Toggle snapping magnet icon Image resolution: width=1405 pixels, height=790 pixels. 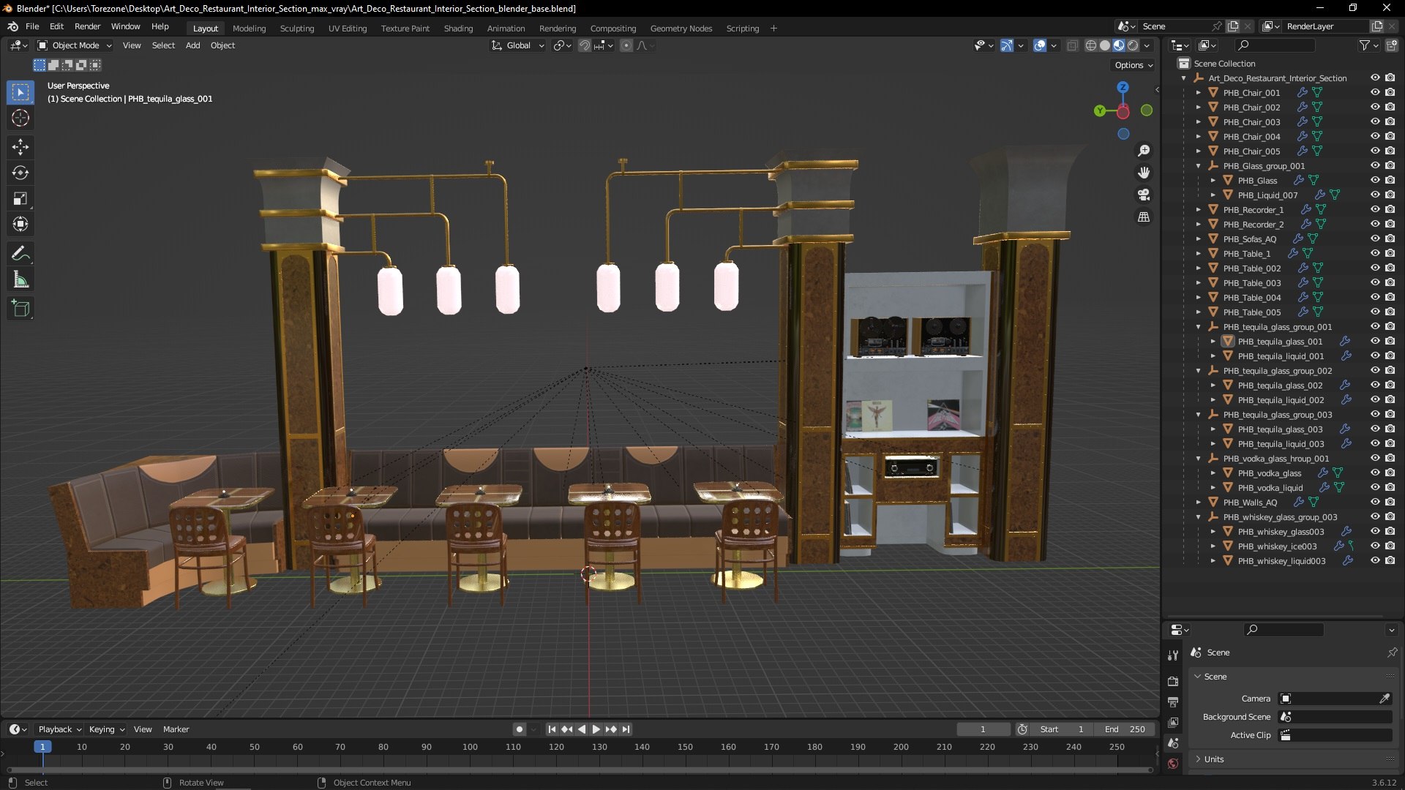tap(585, 45)
